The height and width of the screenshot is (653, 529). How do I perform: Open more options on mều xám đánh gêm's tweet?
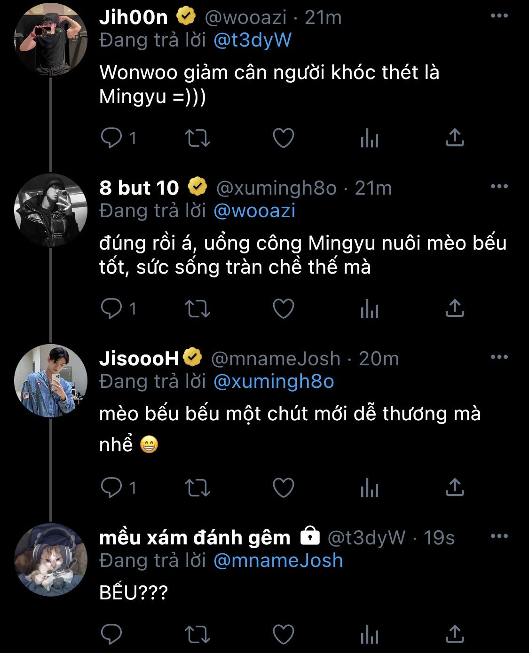tap(499, 536)
